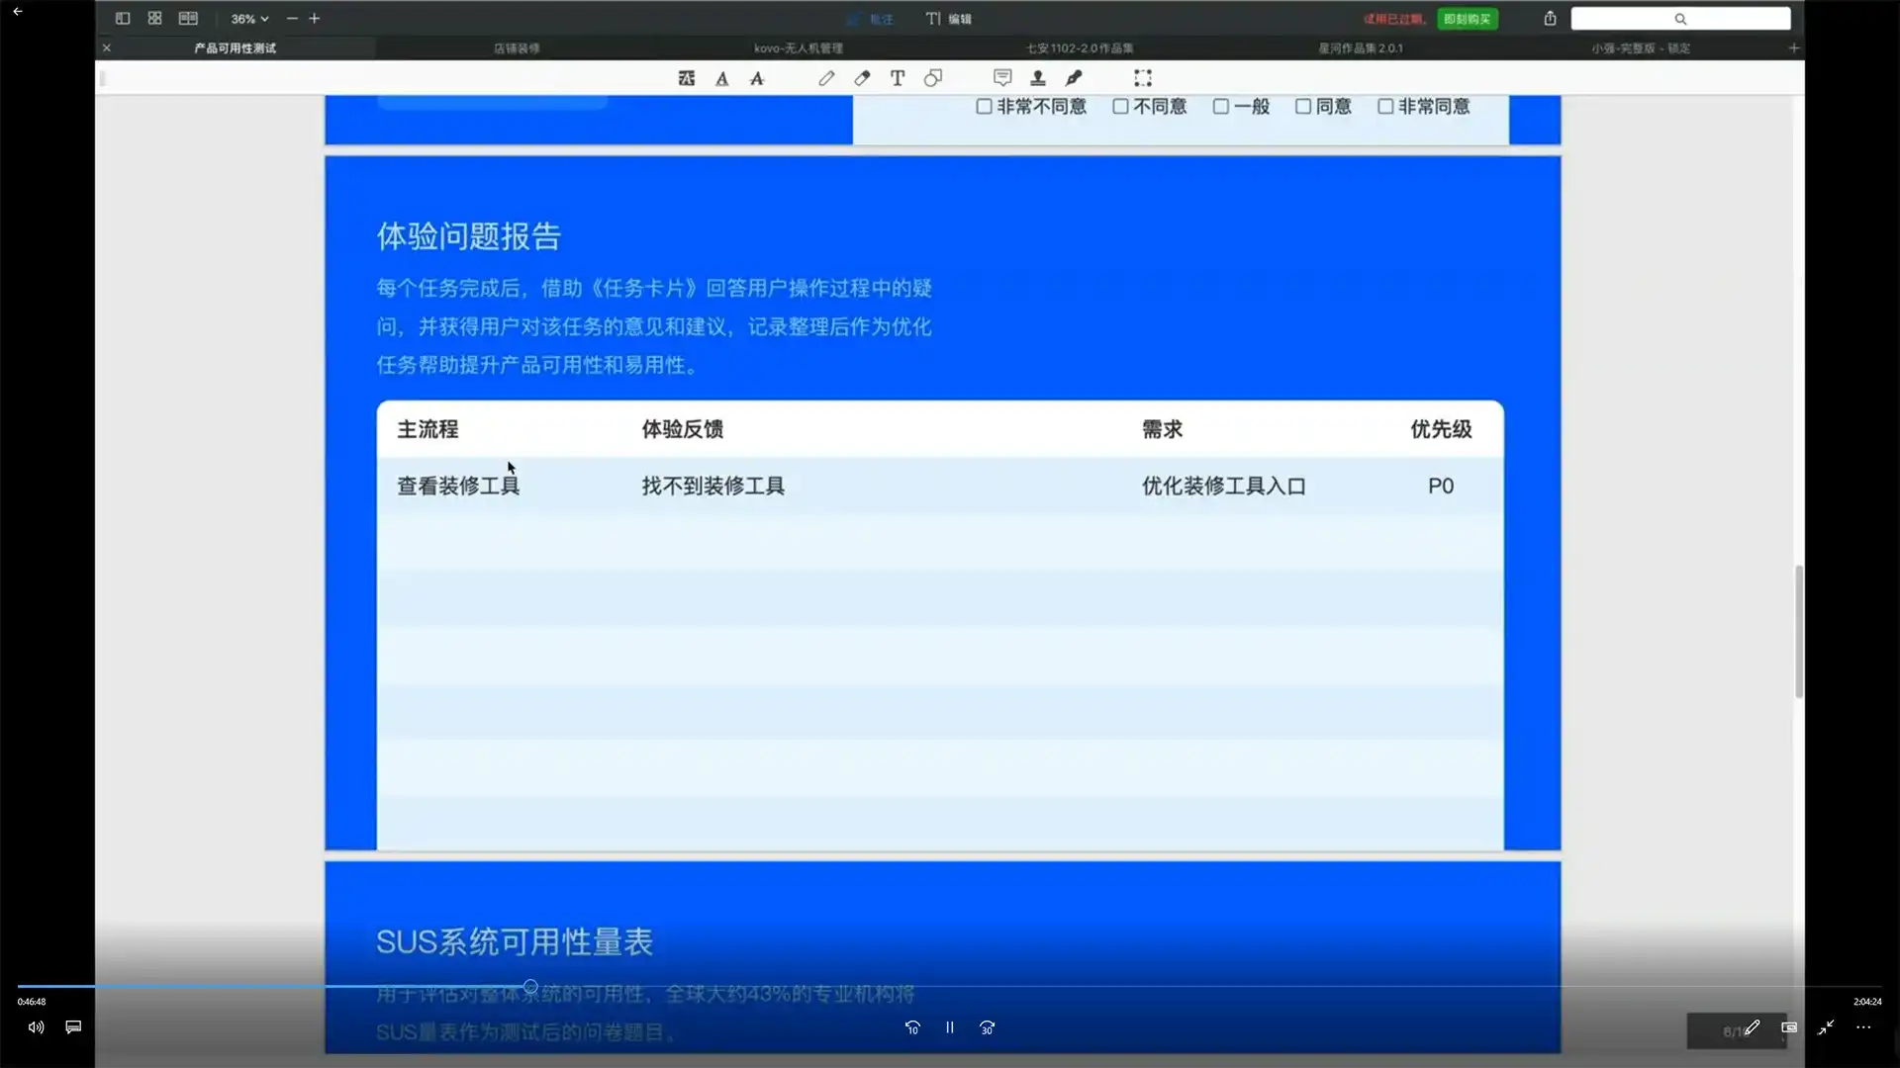
Task: Activate the rectangular selection tool
Action: pyautogui.click(x=1143, y=78)
